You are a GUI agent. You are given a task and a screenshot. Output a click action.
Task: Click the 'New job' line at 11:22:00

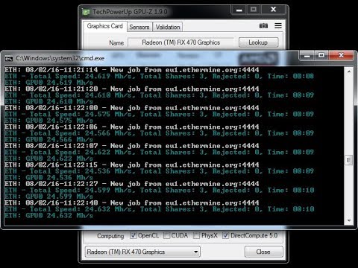point(132,108)
